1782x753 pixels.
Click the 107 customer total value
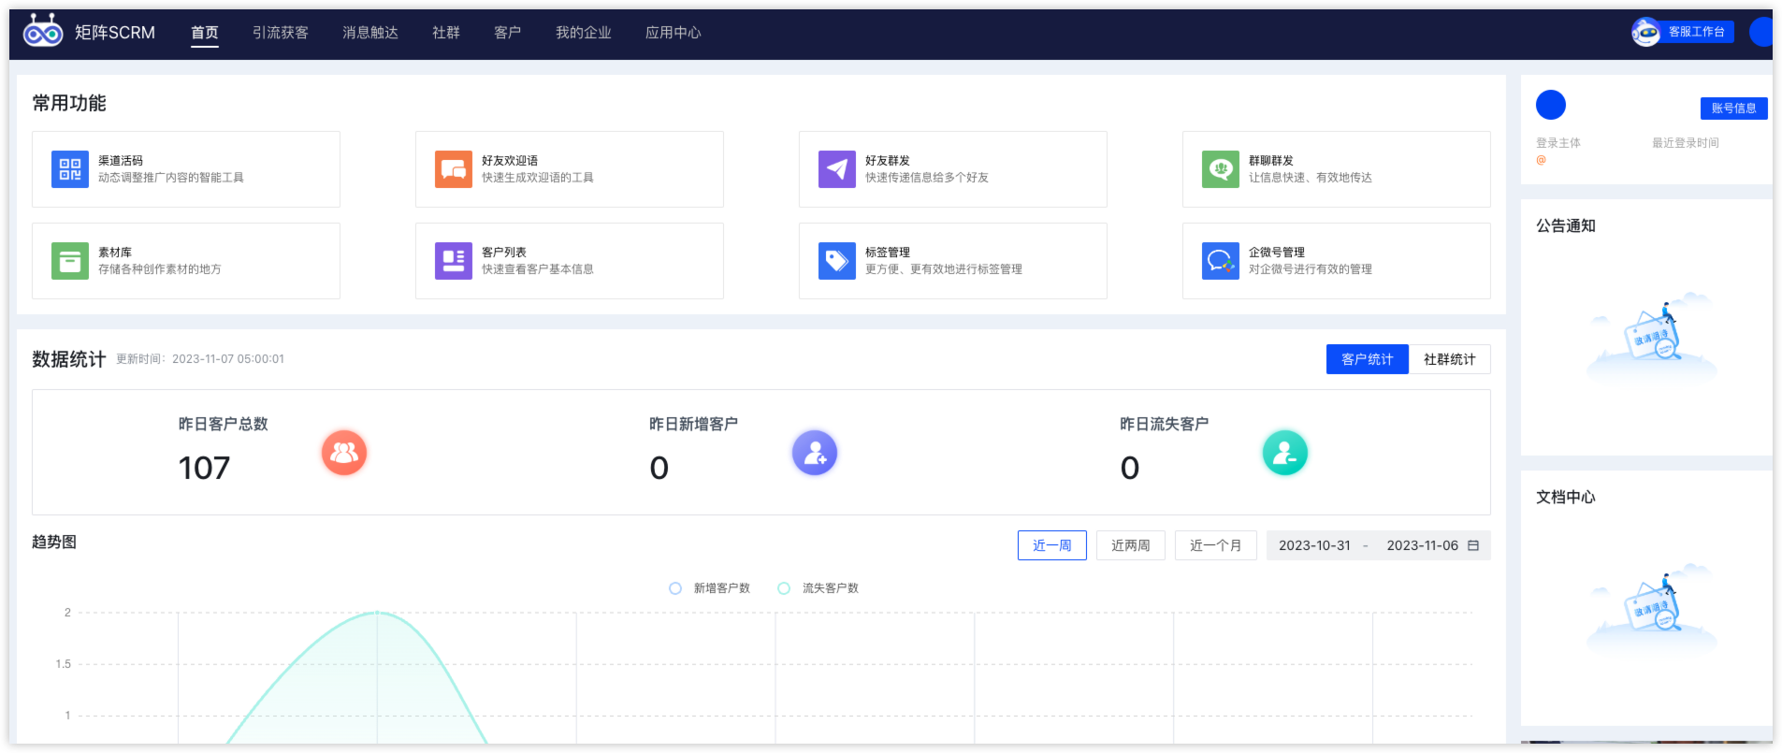204,468
